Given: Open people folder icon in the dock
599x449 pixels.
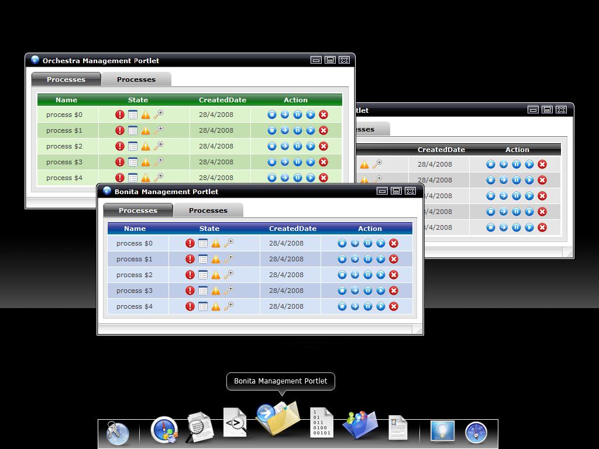Looking at the screenshot, I should pyautogui.click(x=360, y=424).
